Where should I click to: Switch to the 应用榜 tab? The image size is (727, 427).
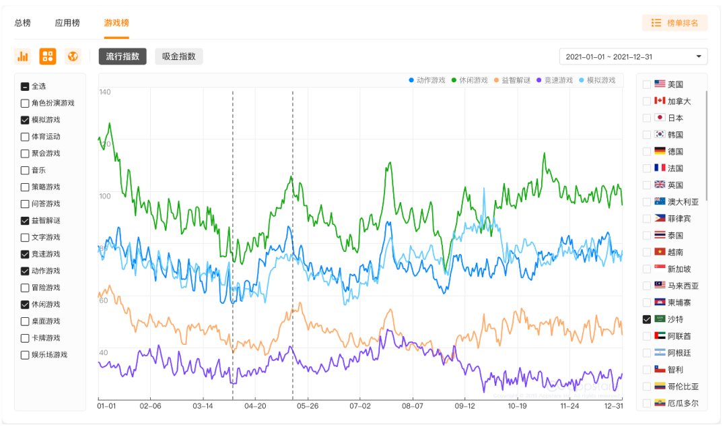coord(67,23)
